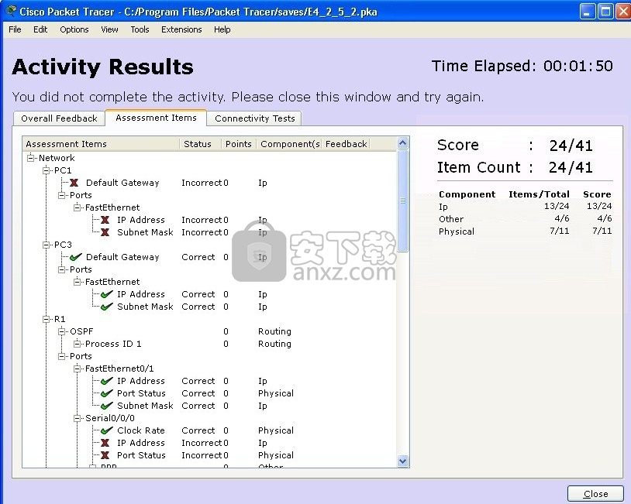
Task: Maximize the Packet Tracer window
Action: point(605,12)
